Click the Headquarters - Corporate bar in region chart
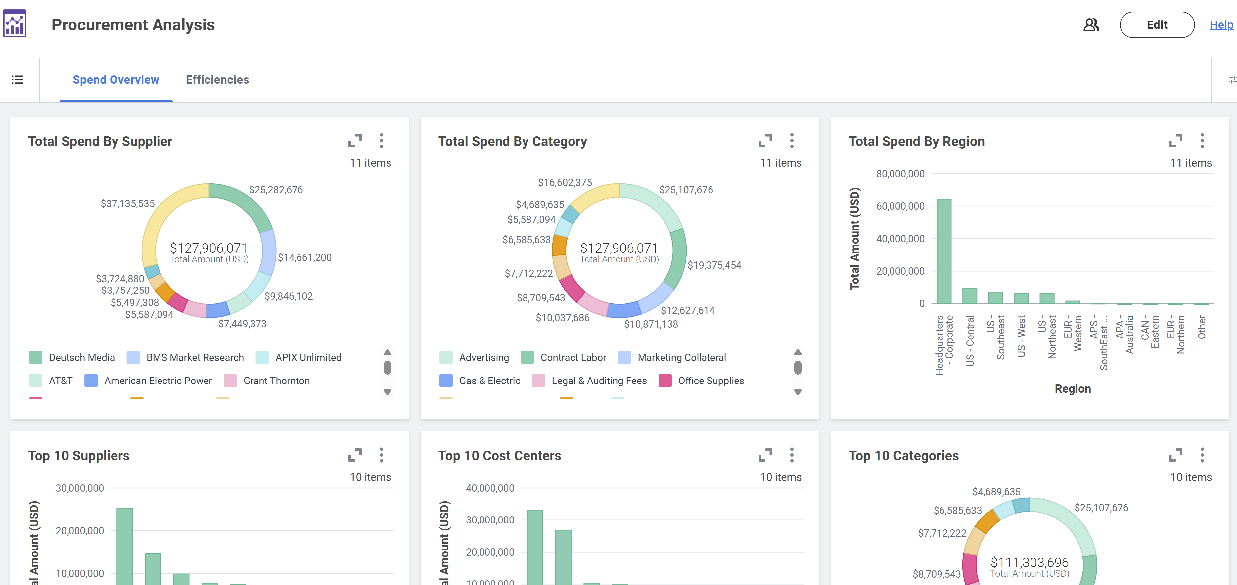This screenshot has height=585, width=1237. (x=943, y=251)
